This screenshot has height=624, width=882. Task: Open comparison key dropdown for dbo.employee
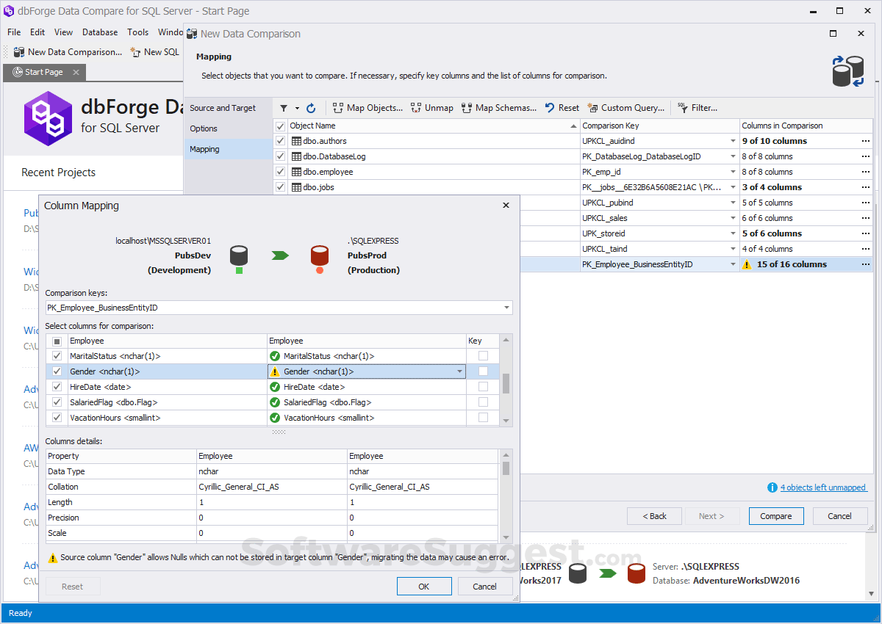tap(732, 171)
